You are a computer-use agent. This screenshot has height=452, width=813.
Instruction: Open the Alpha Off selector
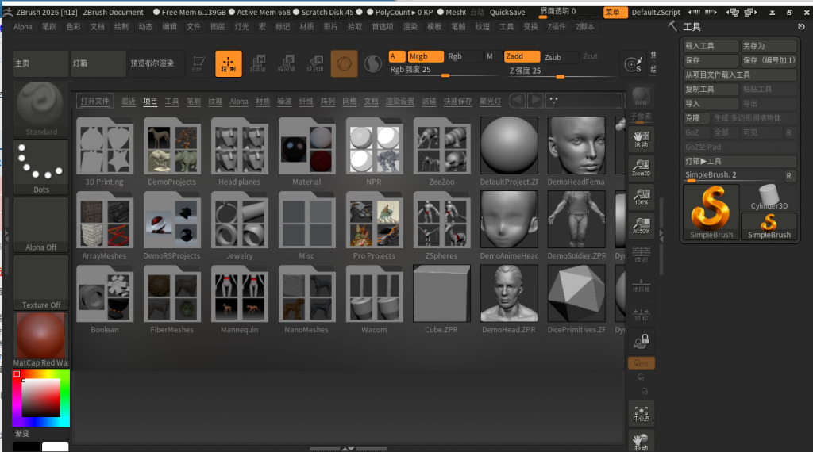pos(41,224)
